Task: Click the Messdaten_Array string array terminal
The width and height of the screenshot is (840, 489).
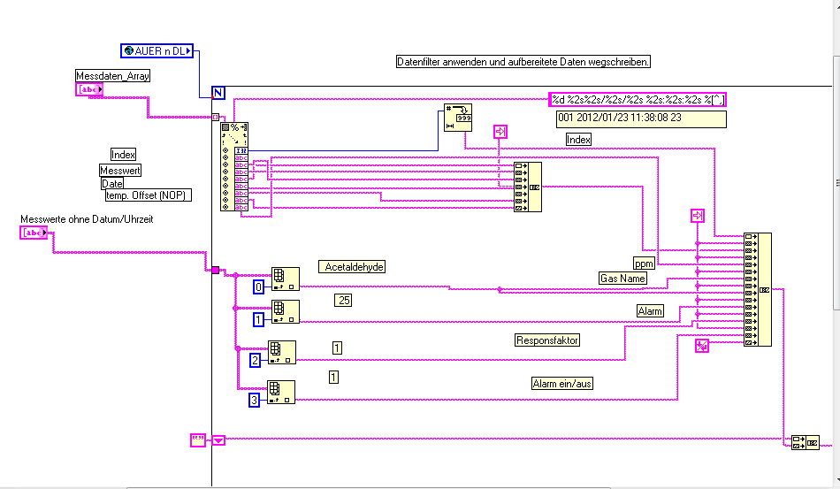Action: point(89,89)
